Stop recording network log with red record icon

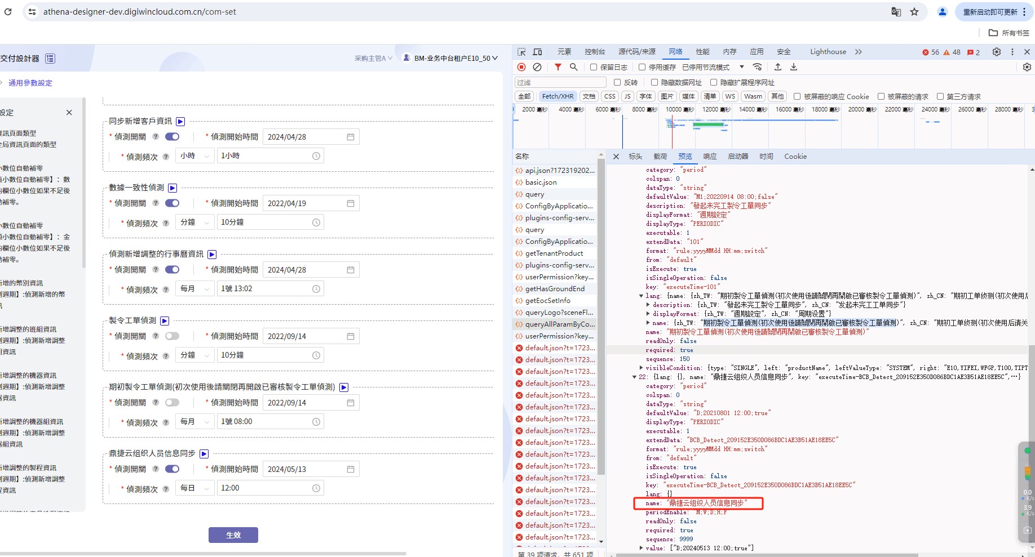pos(521,67)
